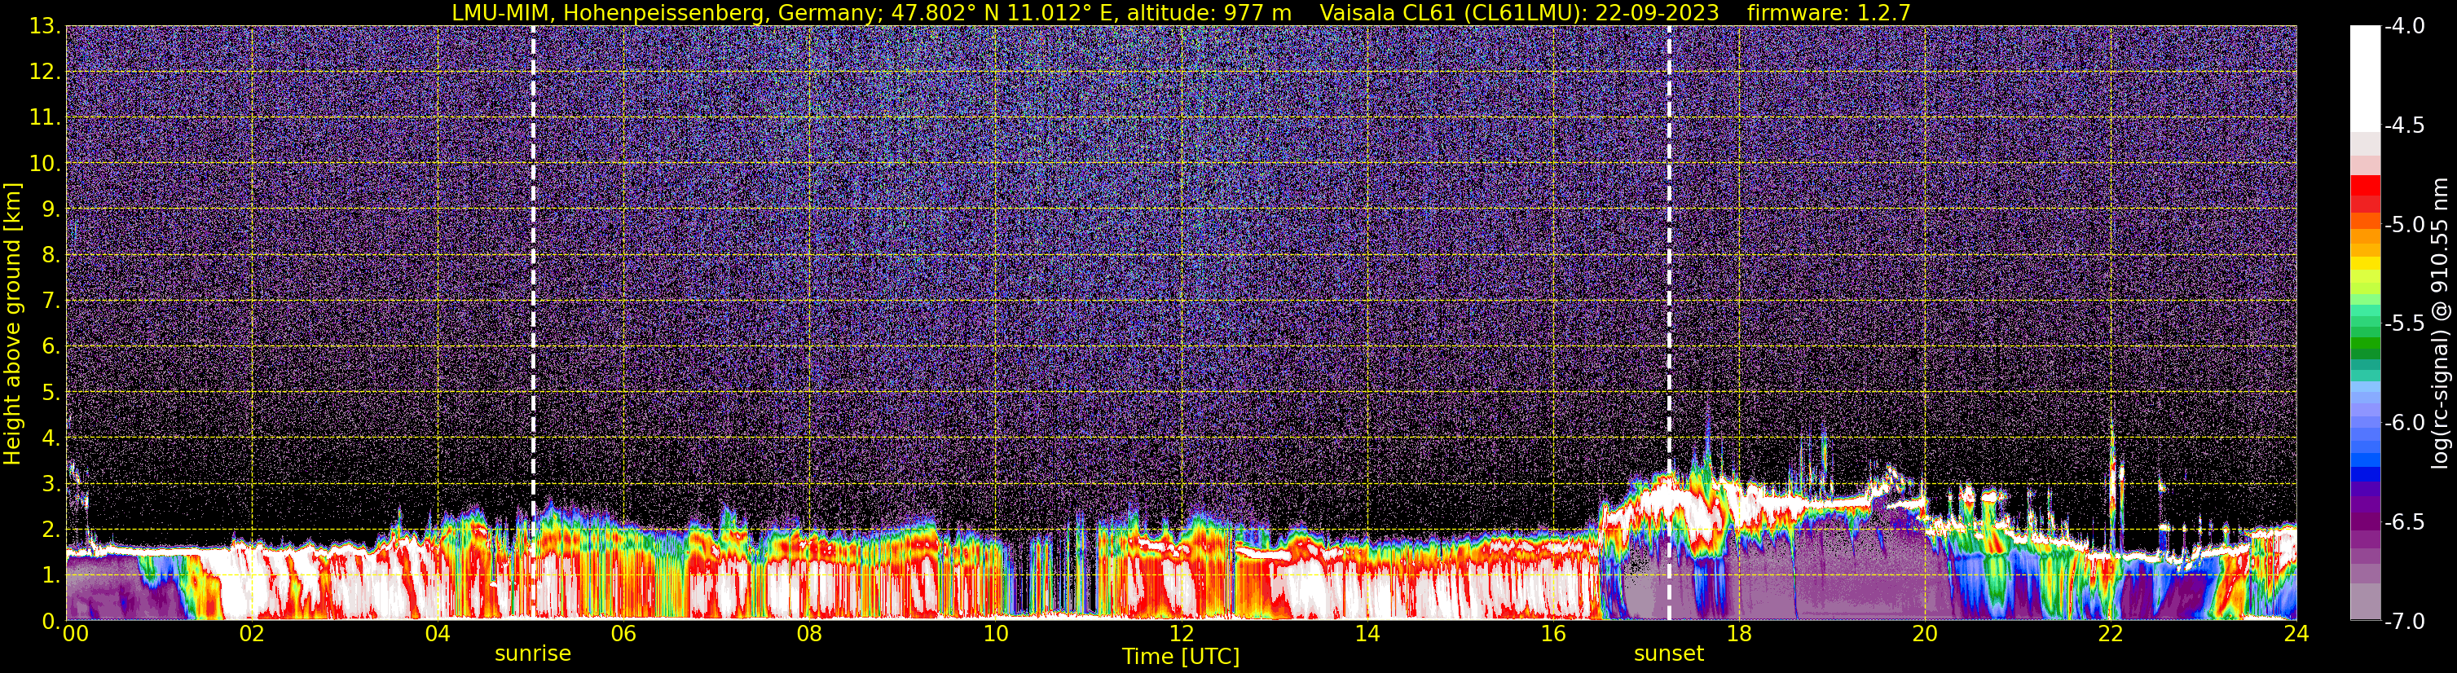Click the y-axis tick label '6.'

point(51,347)
